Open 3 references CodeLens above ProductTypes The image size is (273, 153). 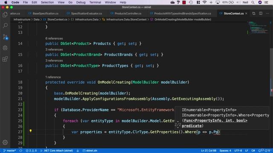[54, 60]
